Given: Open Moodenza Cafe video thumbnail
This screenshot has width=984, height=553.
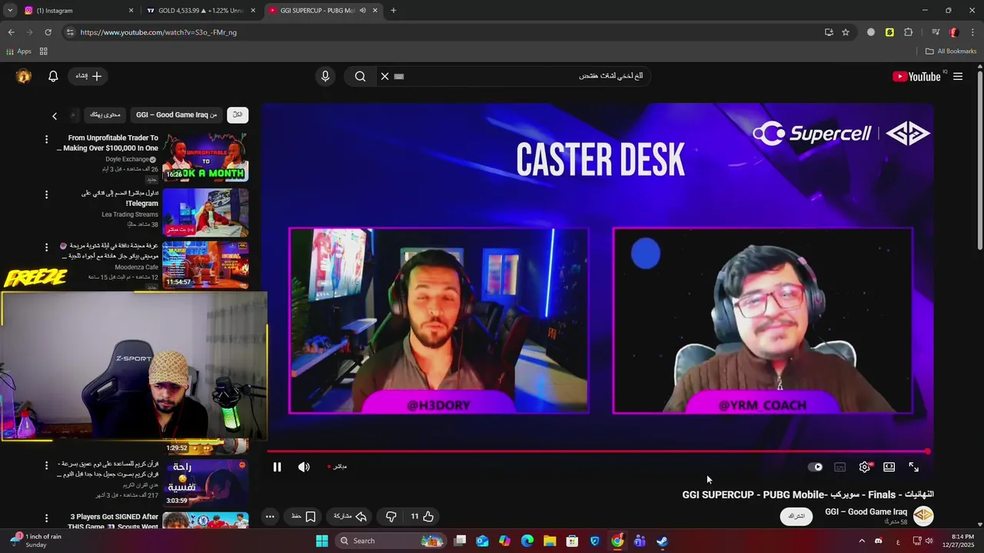Looking at the screenshot, I should [205, 265].
